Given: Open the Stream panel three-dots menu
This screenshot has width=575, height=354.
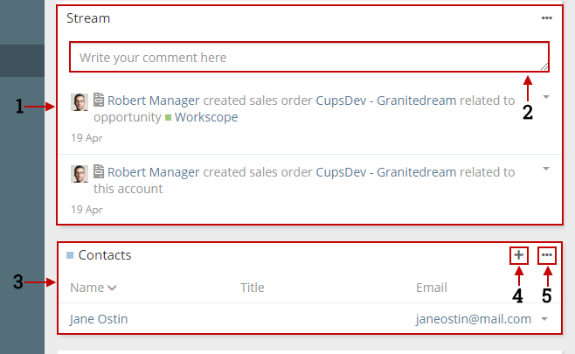Looking at the screenshot, I should click(546, 18).
